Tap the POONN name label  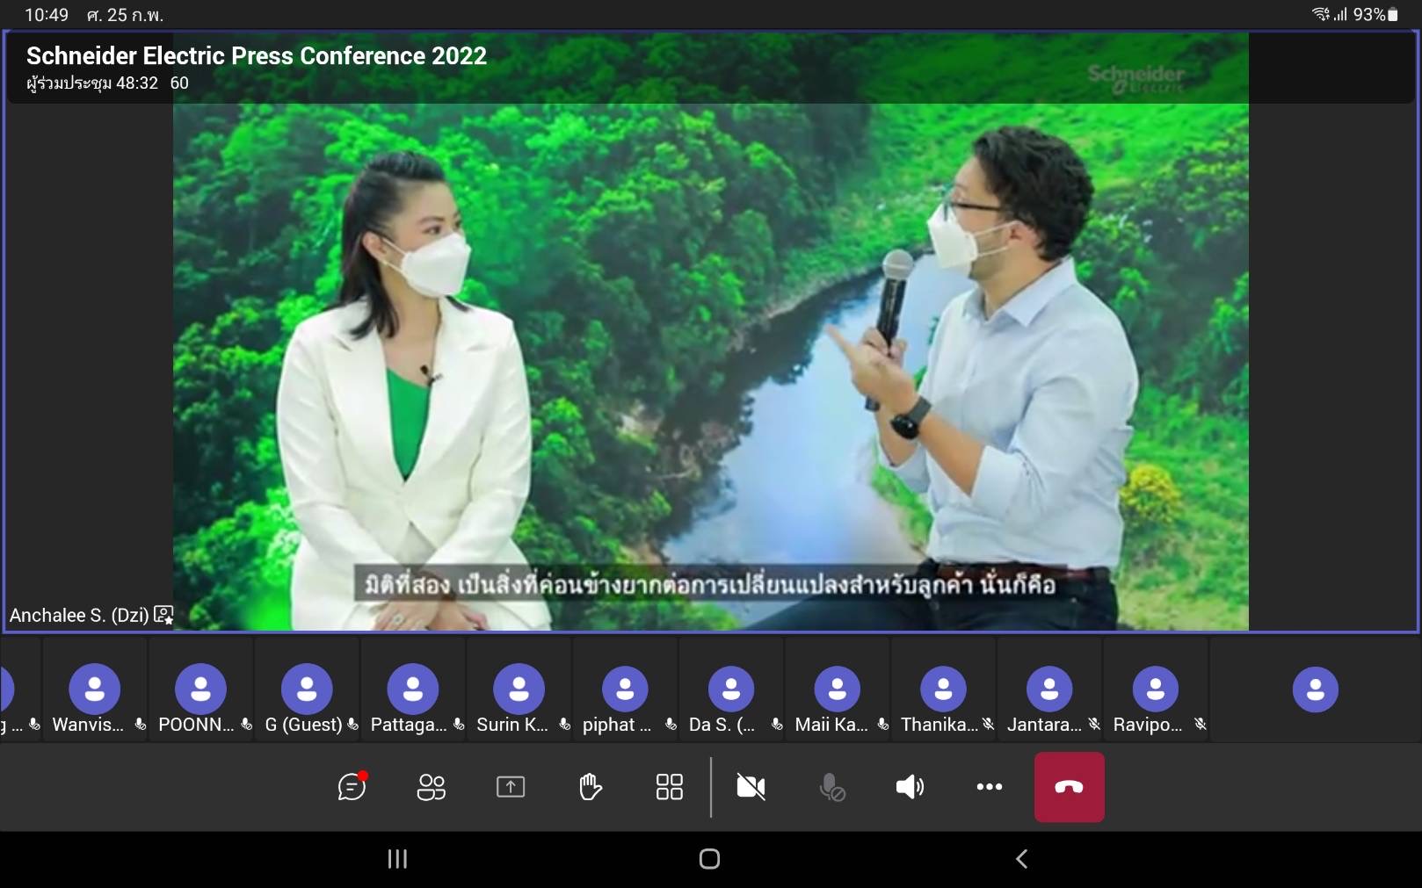click(x=196, y=725)
